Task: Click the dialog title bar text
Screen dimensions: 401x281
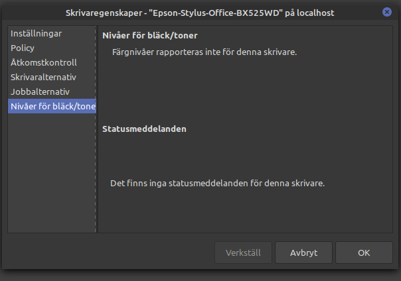Action: [x=200, y=13]
